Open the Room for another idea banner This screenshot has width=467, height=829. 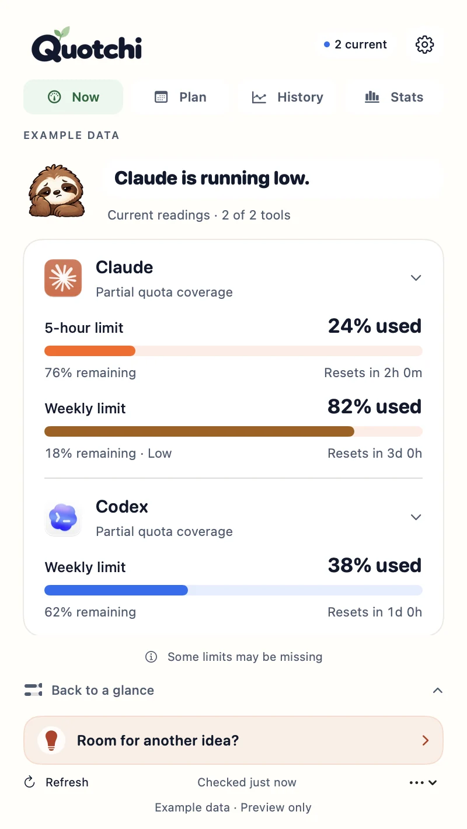click(x=233, y=740)
